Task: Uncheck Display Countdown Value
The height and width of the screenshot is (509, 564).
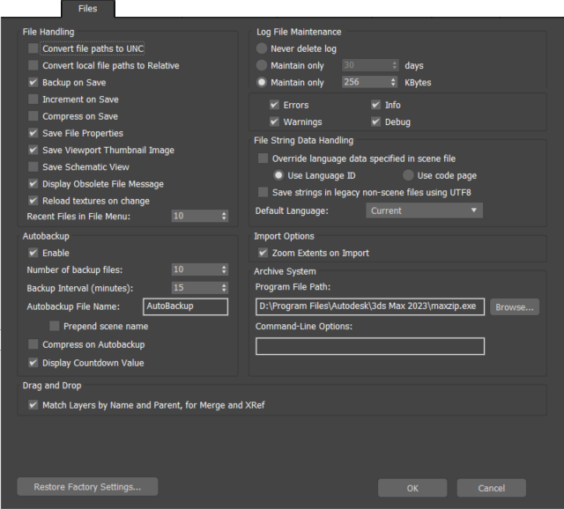Action: click(x=33, y=362)
